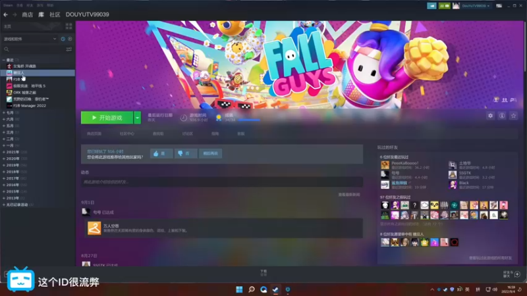The width and height of the screenshot is (527, 296).
Task: Open trophy icon on banner
Action: (496, 100)
